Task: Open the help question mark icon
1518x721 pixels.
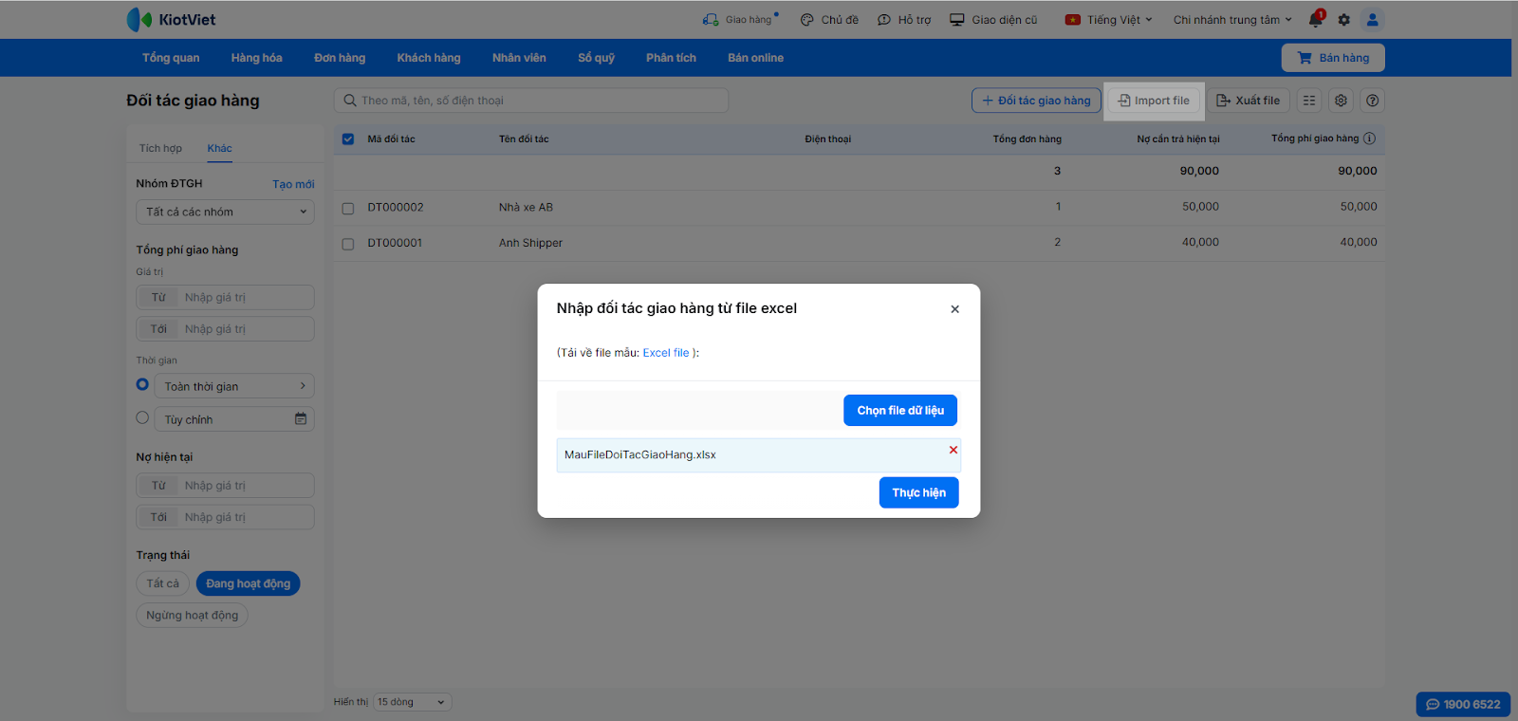Action: 1372,101
